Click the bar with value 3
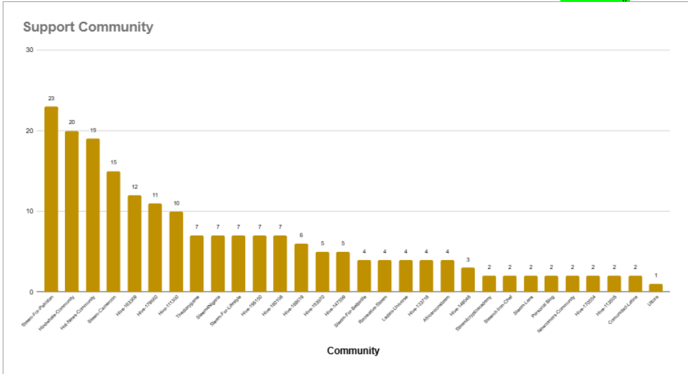Image resolution: width=688 pixels, height=374 pixels. click(468, 280)
